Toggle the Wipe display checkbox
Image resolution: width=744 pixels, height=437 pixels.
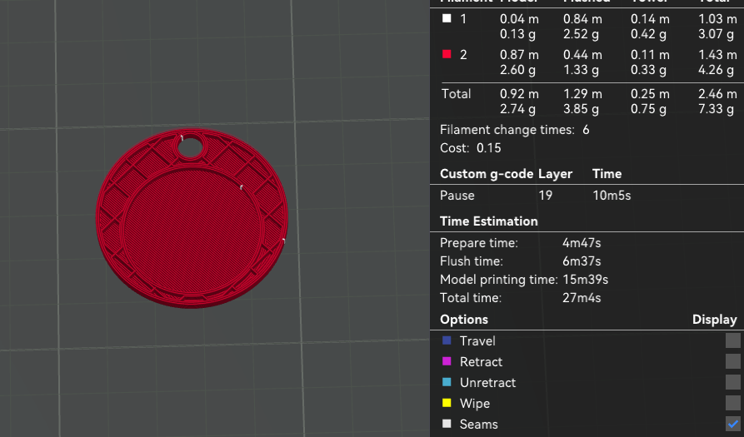click(x=732, y=403)
